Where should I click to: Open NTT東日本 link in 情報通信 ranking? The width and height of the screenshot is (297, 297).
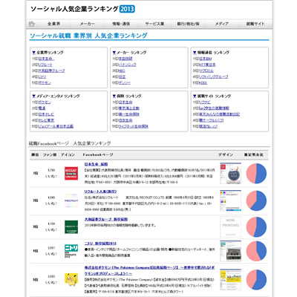(x=207, y=65)
